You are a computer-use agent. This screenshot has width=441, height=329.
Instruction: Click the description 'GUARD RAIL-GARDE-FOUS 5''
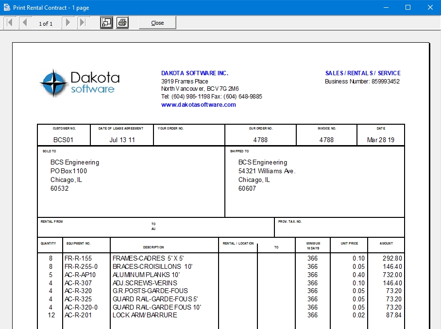point(155,299)
